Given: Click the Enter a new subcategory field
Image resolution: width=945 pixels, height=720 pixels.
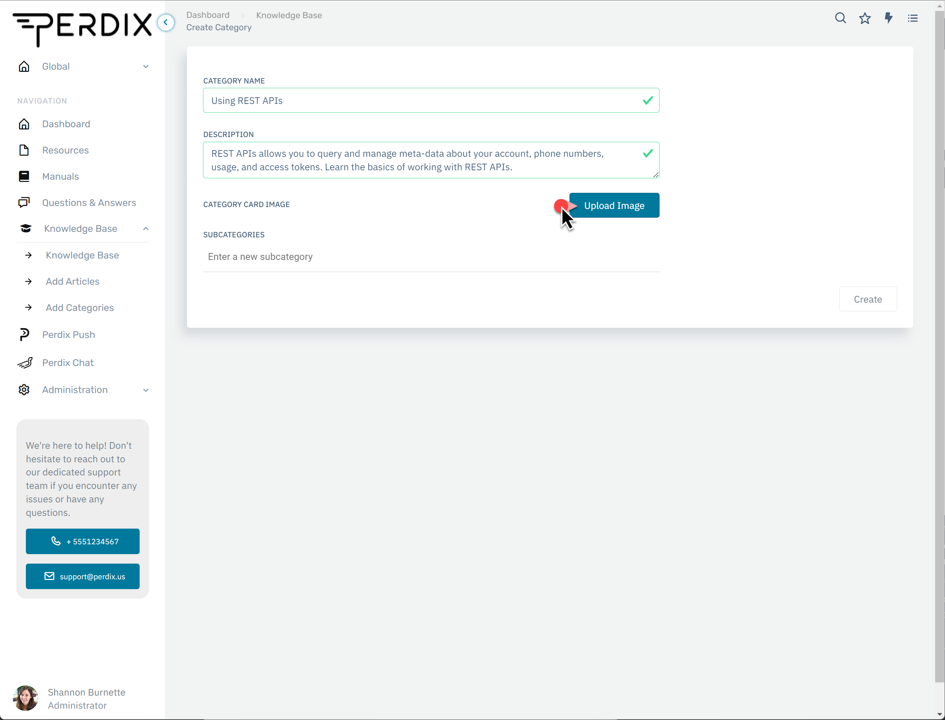Looking at the screenshot, I should [431, 257].
